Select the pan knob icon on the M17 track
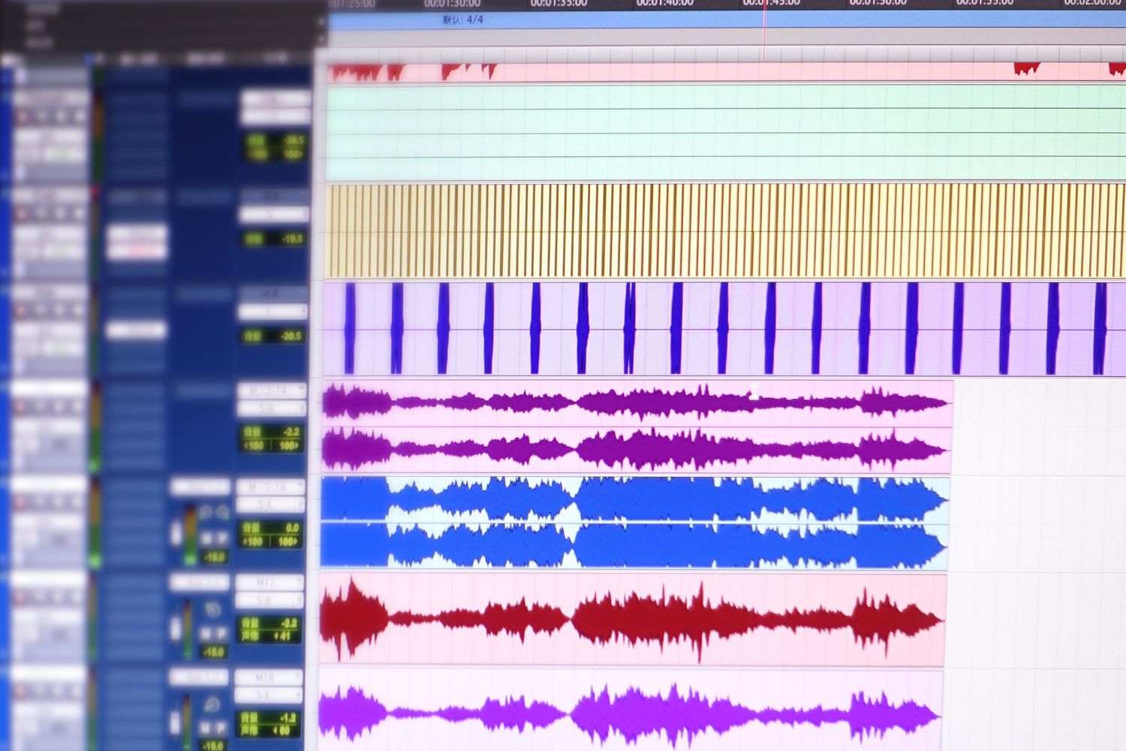The image size is (1126, 751). (212, 608)
